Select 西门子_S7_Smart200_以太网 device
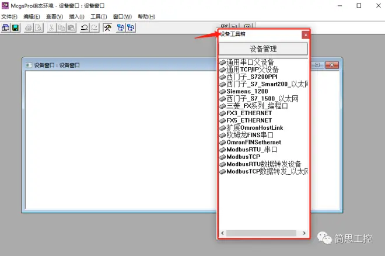385x256 pixels. (x=264, y=84)
